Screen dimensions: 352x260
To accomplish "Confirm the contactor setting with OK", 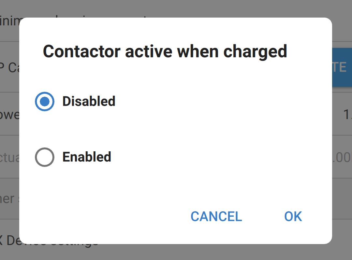I will (x=292, y=216).
